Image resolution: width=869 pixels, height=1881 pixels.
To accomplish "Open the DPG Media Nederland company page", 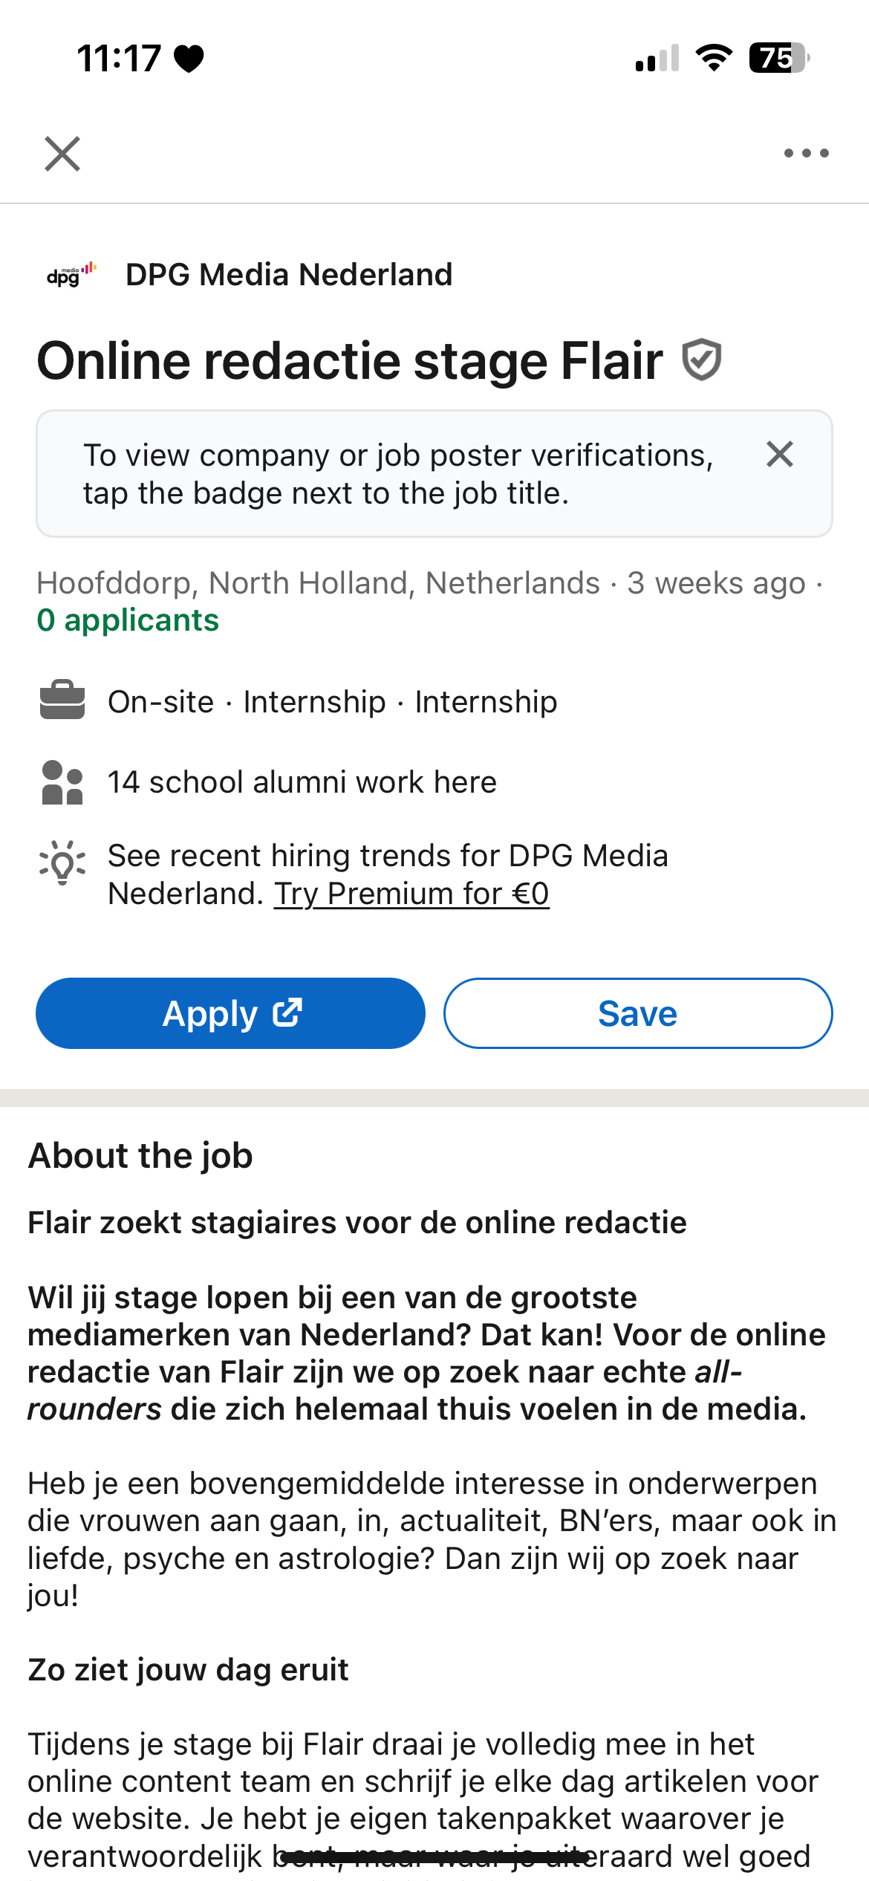I will [289, 275].
